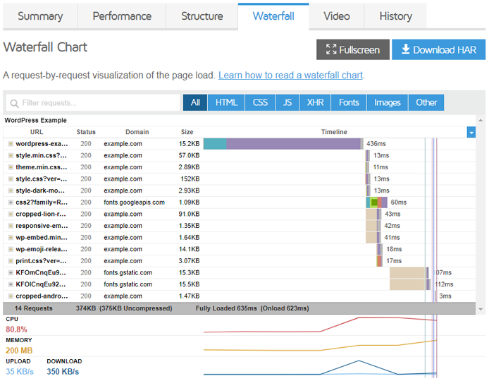Click the search magnifier icon in filter box
489x381 pixels.
14,103
